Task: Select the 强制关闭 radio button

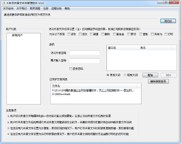Action: click(125, 75)
